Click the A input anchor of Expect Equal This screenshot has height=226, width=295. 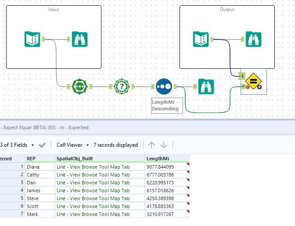click(x=243, y=86)
